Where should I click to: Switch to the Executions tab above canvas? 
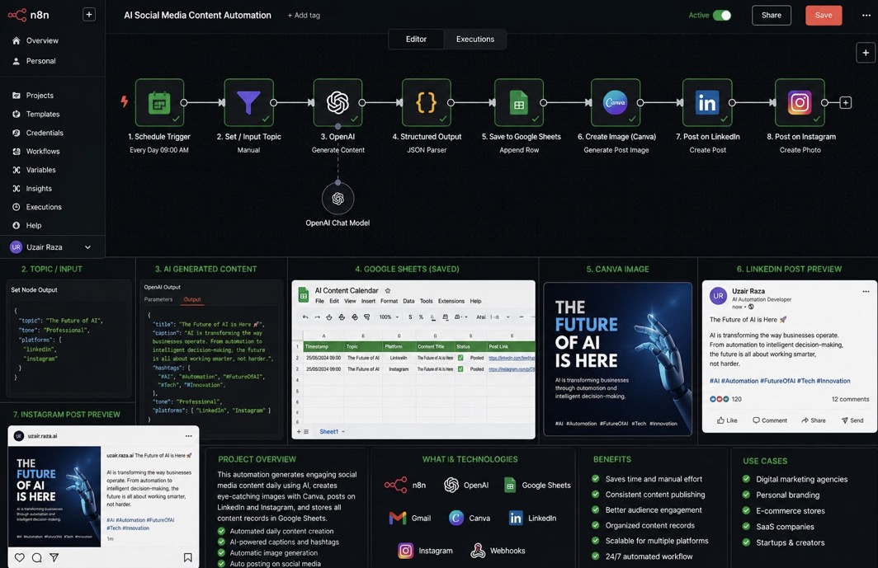coord(474,40)
